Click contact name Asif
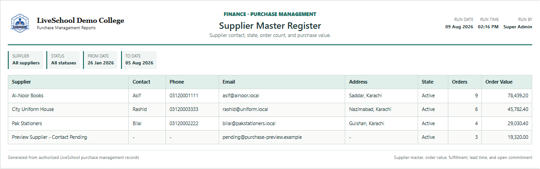 point(137,96)
